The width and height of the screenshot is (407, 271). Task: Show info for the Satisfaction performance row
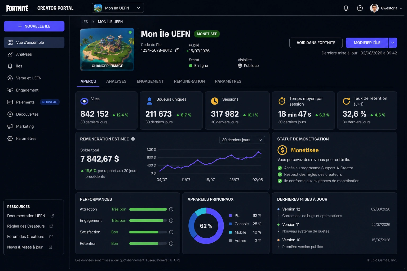pyautogui.click(x=171, y=232)
